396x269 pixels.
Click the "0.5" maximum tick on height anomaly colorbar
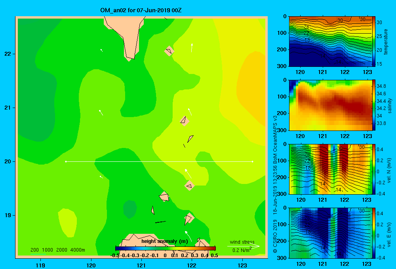[214, 256]
